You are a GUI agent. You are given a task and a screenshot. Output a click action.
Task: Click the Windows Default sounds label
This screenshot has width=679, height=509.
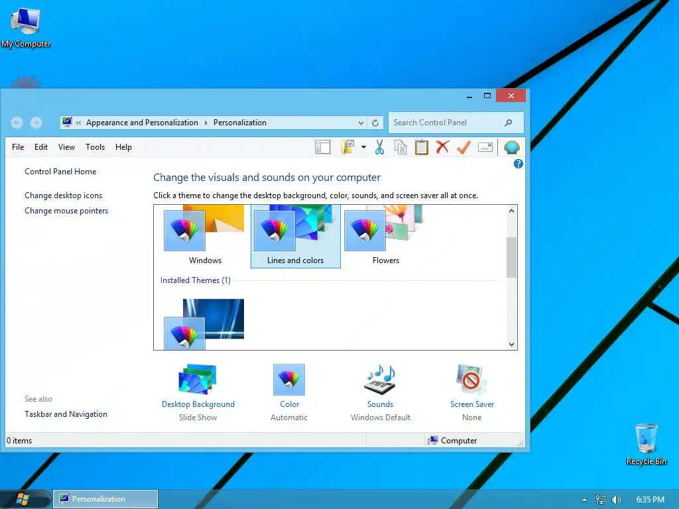click(x=381, y=418)
